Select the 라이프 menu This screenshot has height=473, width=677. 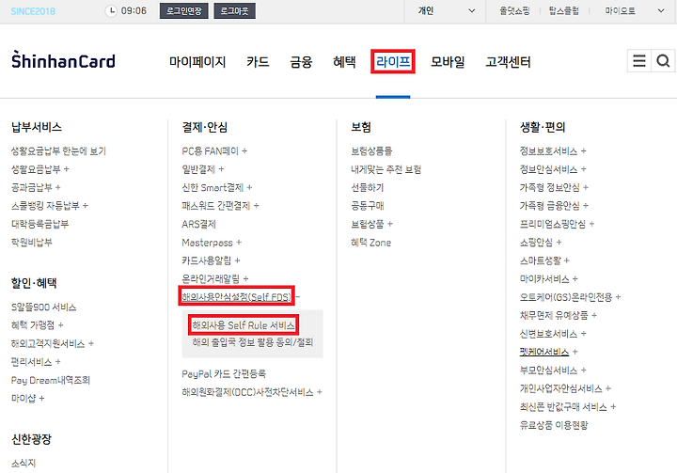coord(393,62)
